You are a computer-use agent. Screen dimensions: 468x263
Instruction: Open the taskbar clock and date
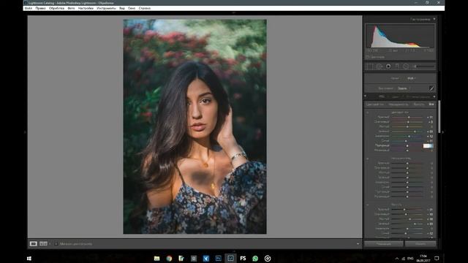(423, 258)
